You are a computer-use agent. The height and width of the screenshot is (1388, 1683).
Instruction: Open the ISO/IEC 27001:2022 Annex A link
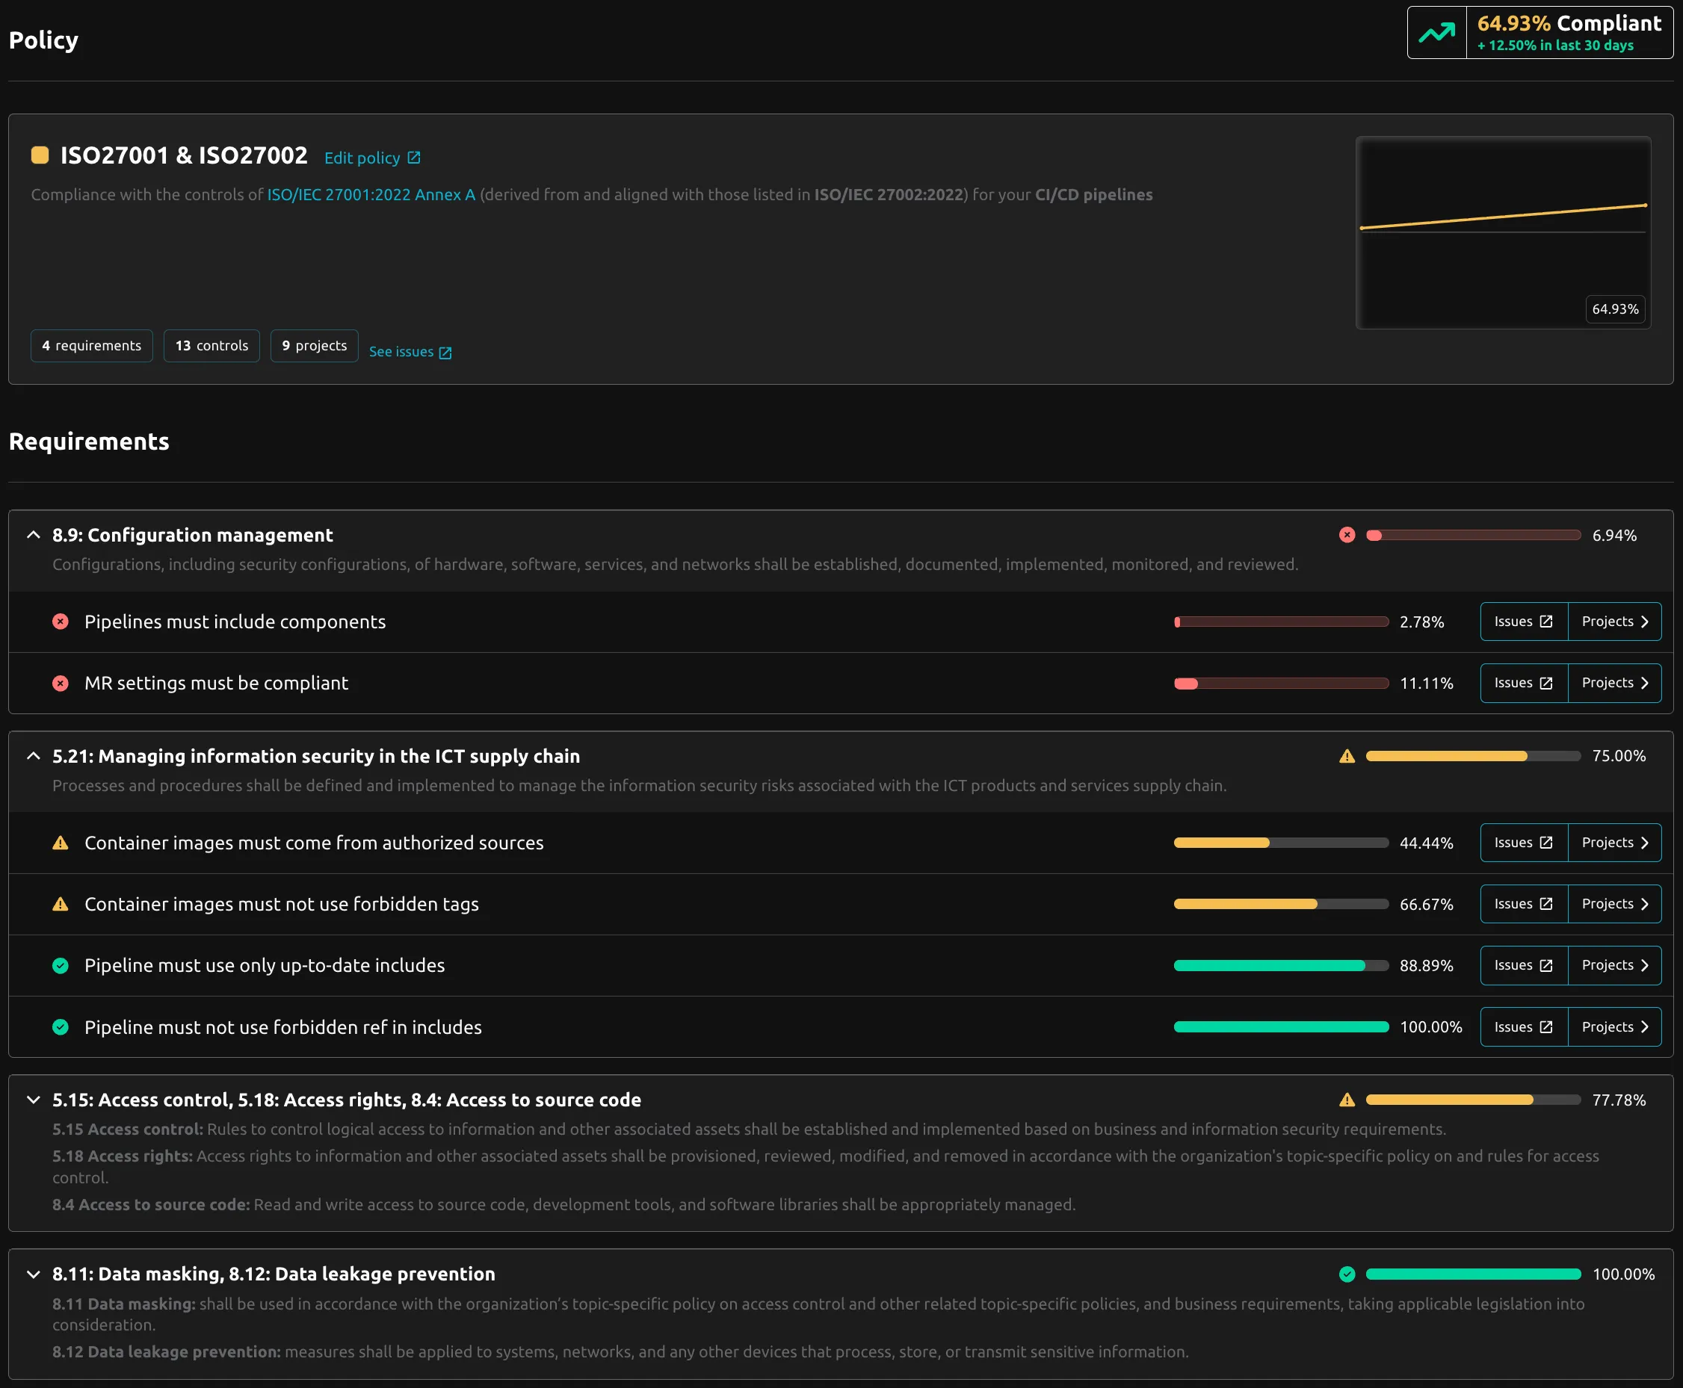371,194
